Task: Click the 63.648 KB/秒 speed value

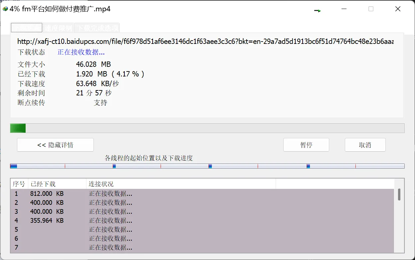Action: 97,83
